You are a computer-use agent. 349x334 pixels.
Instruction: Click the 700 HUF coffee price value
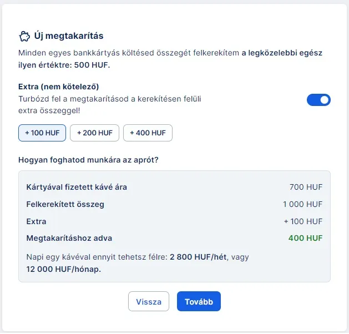pyautogui.click(x=306, y=187)
